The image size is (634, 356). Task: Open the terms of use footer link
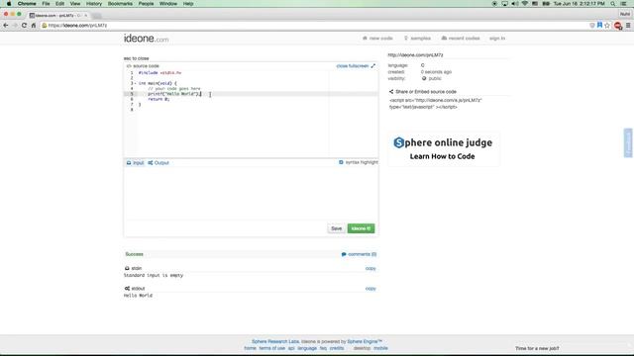[272, 348]
